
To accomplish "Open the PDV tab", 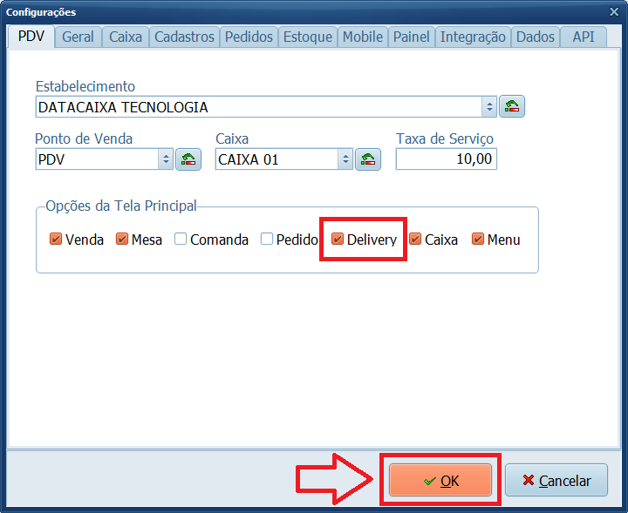I will [x=31, y=37].
